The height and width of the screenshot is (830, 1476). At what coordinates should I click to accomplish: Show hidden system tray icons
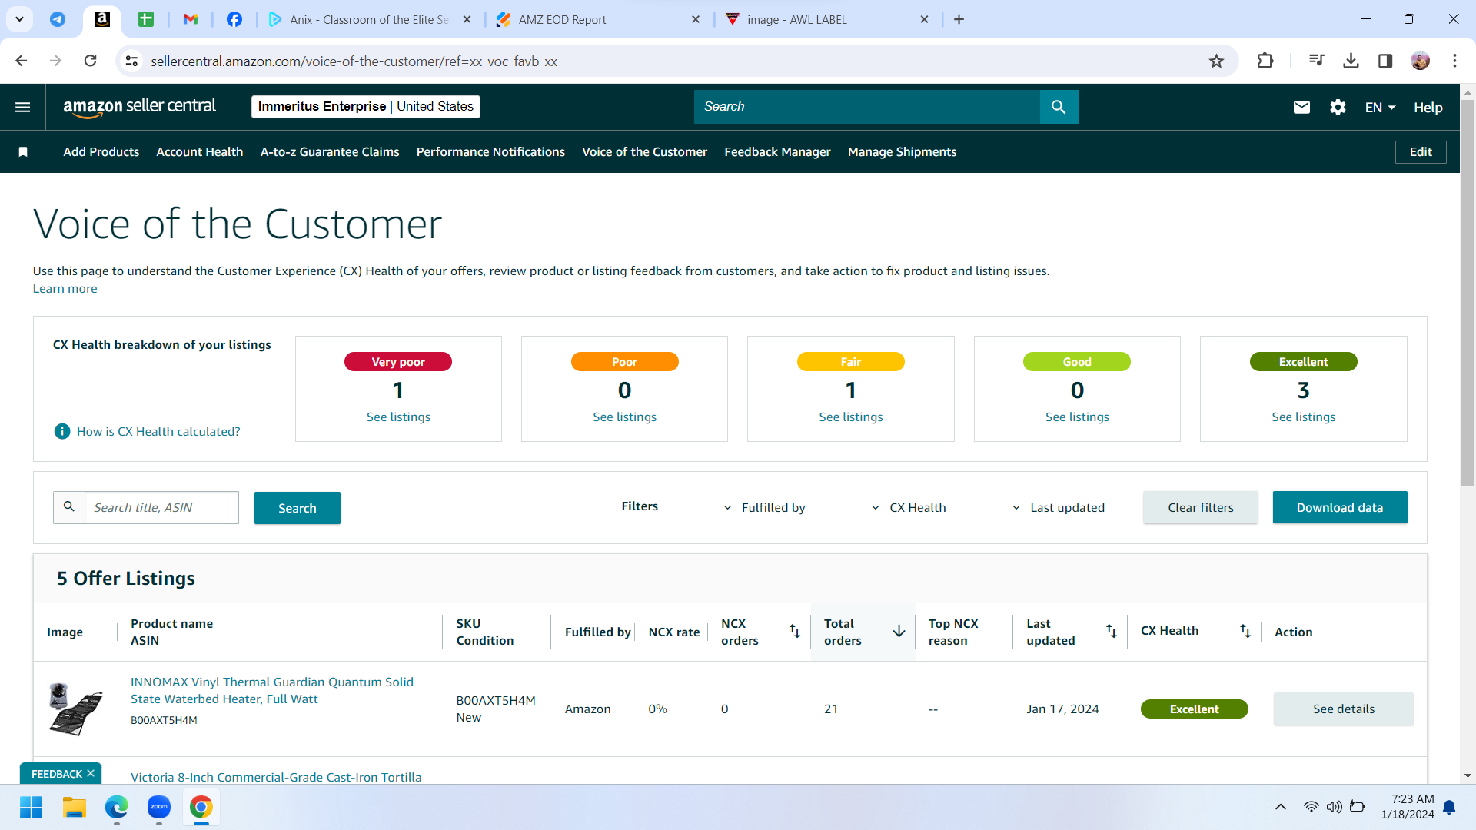(x=1281, y=807)
